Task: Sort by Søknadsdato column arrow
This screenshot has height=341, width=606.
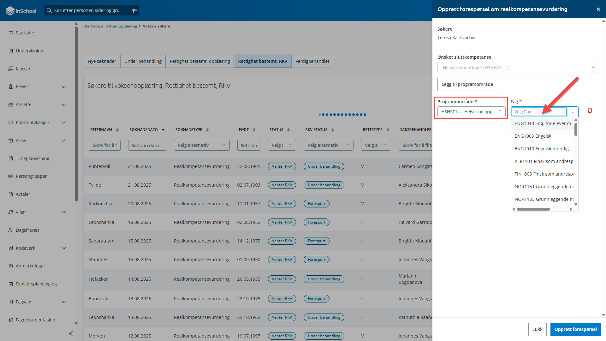Action: (x=163, y=130)
